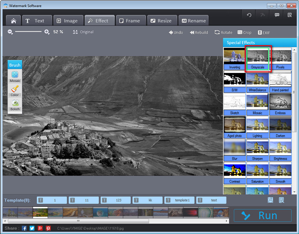The height and width of the screenshot is (234, 299).
Task: Apply the Aged photo effect
Action: pyautogui.click(x=235, y=127)
